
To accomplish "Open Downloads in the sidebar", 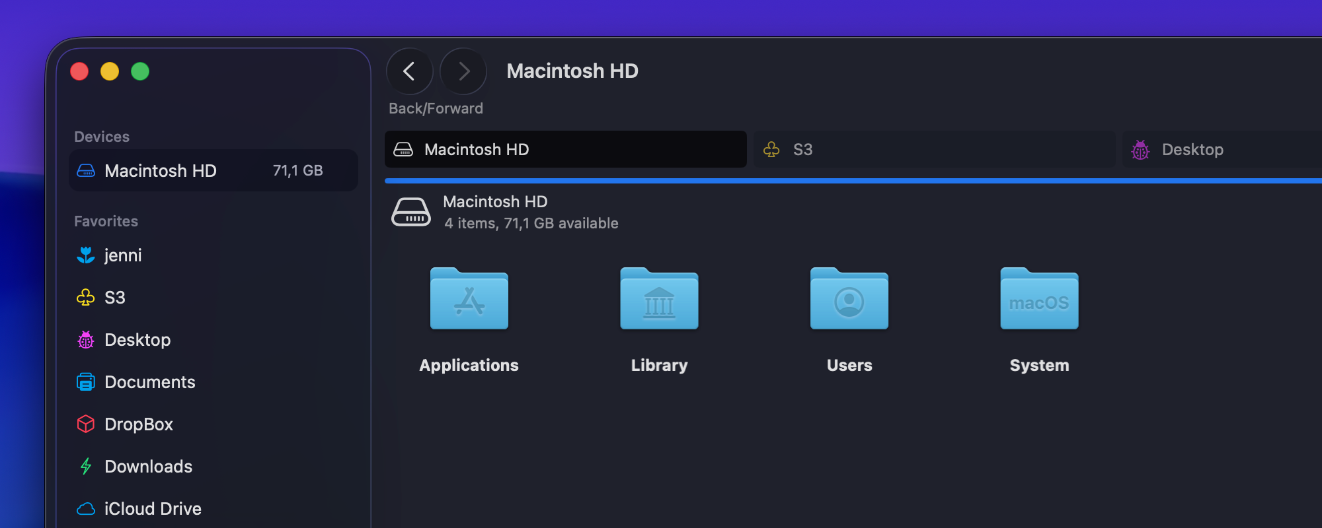I will pyautogui.click(x=214, y=467).
